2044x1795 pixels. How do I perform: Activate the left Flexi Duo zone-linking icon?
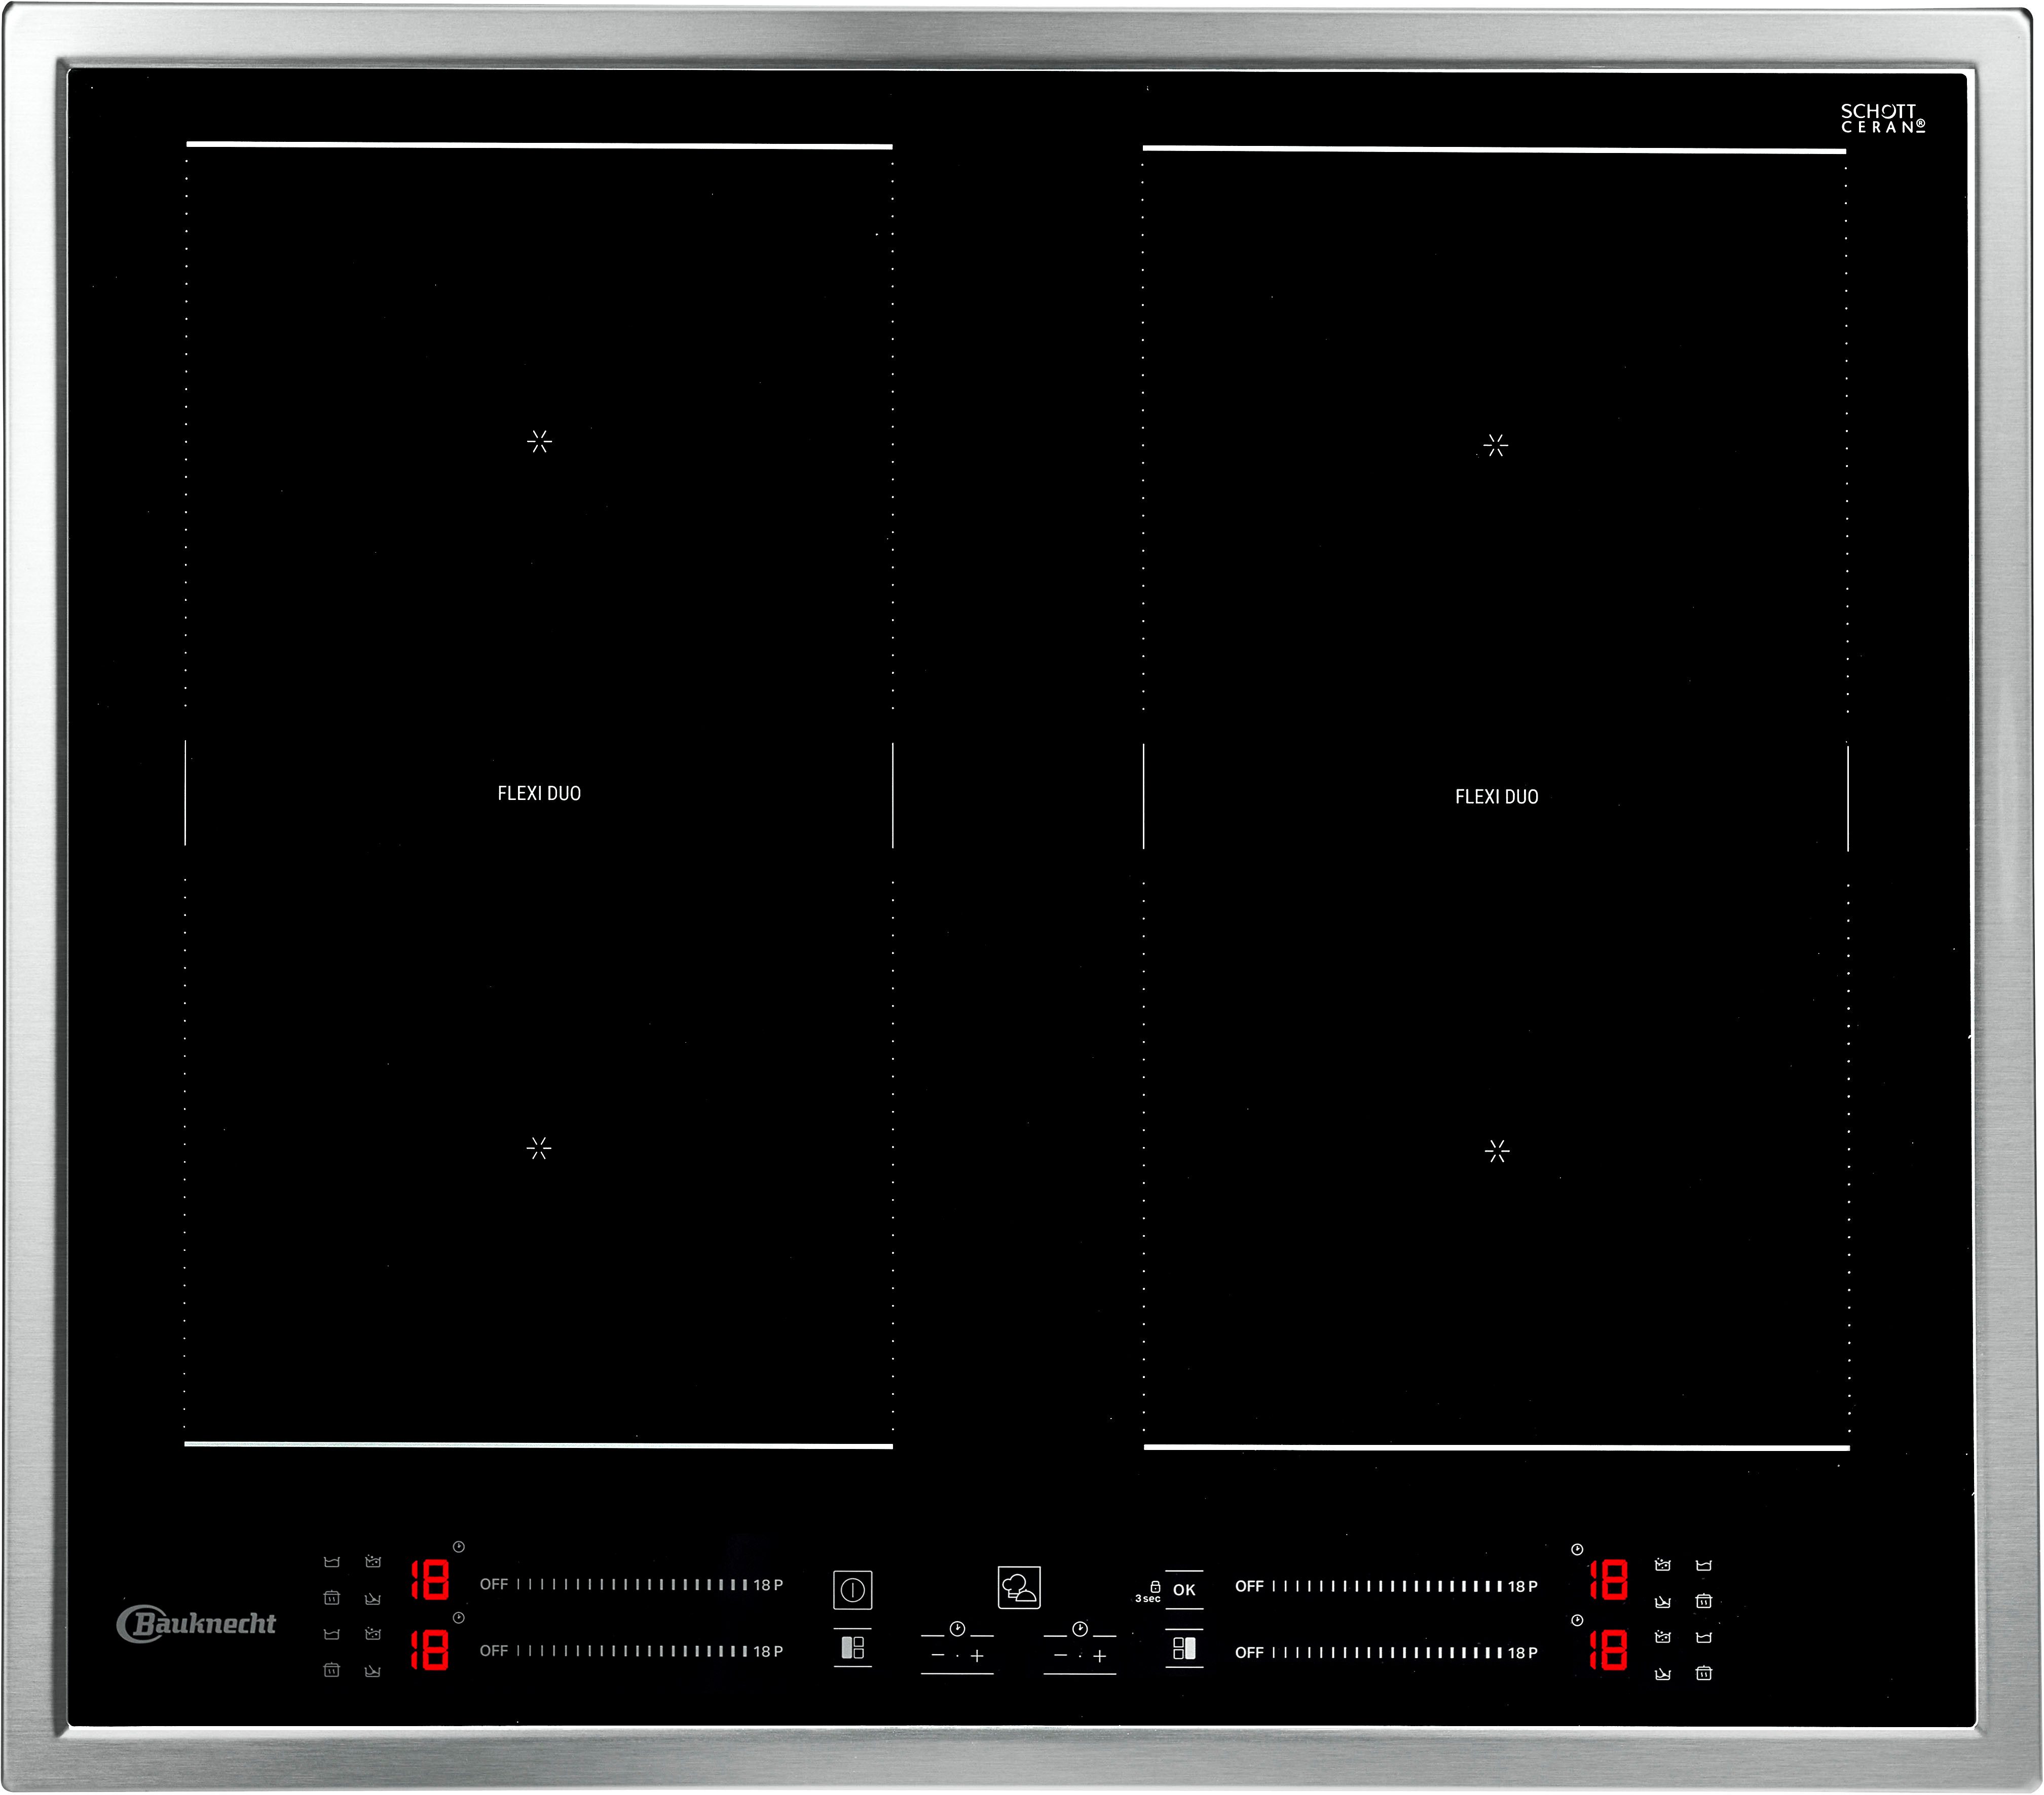[852, 1647]
